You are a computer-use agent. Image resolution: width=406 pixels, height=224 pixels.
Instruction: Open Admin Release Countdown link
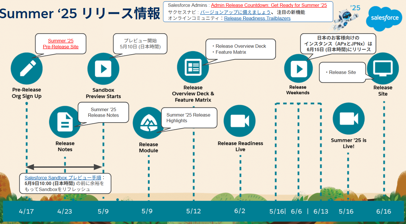click(x=269, y=5)
